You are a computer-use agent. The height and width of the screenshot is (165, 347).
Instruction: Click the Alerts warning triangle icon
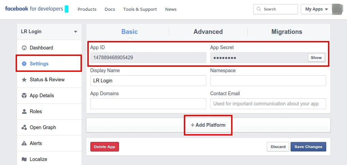24,143
